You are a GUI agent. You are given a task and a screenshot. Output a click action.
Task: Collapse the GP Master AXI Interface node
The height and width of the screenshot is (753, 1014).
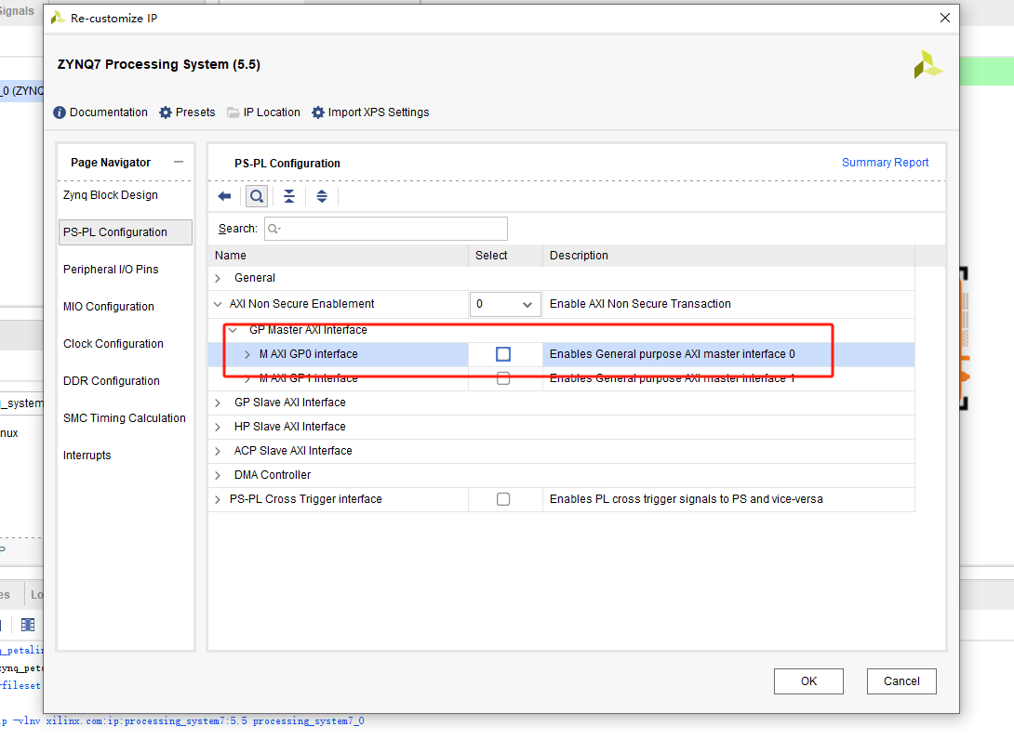233,330
